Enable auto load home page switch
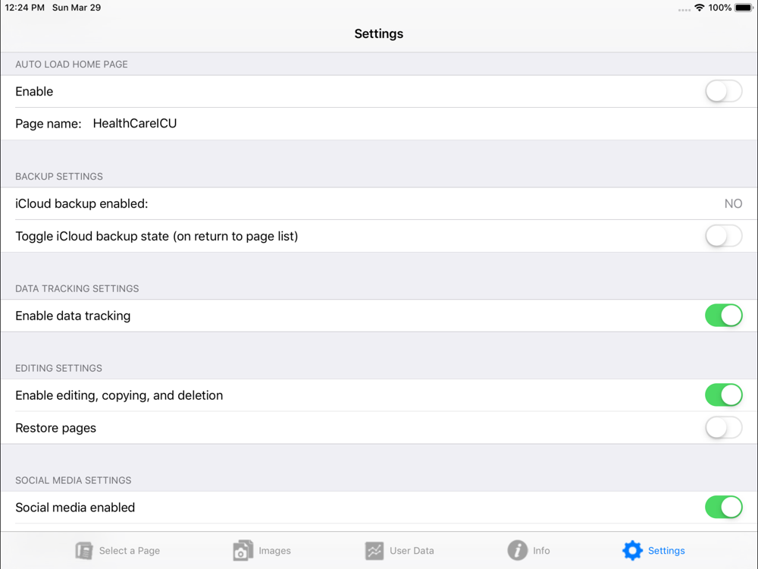This screenshot has height=569, width=758. coord(724,92)
